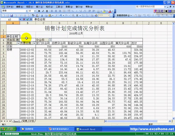Toggle the 五笔 input method button
Viewport: 175px width, 136px height.
point(161,11)
